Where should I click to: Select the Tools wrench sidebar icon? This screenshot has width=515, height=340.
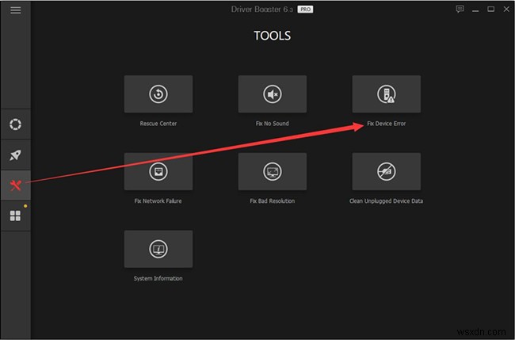pyautogui.click(x=15, y=185)
